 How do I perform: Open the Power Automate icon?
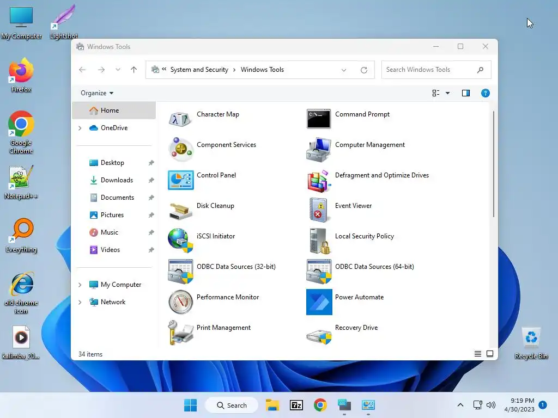pyautogui.click(x=319, y=302)
